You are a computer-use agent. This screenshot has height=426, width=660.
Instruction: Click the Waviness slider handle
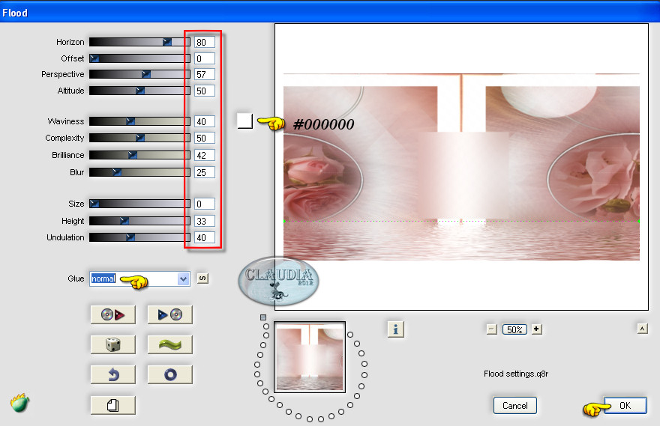[x=130, y=121]
